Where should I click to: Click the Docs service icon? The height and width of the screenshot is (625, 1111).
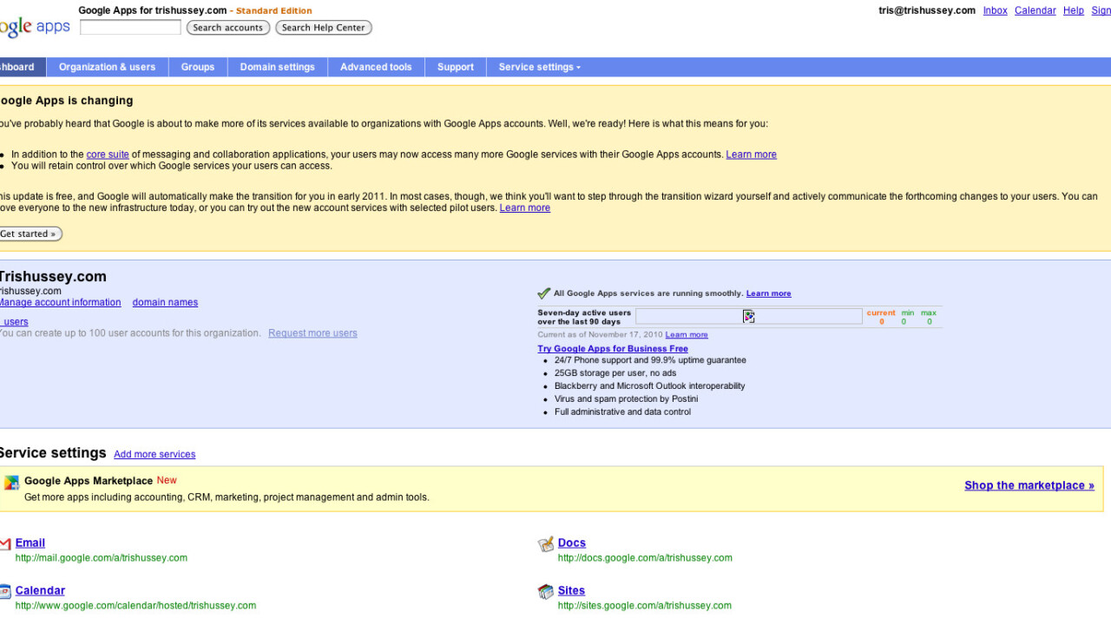click(546, 544)
